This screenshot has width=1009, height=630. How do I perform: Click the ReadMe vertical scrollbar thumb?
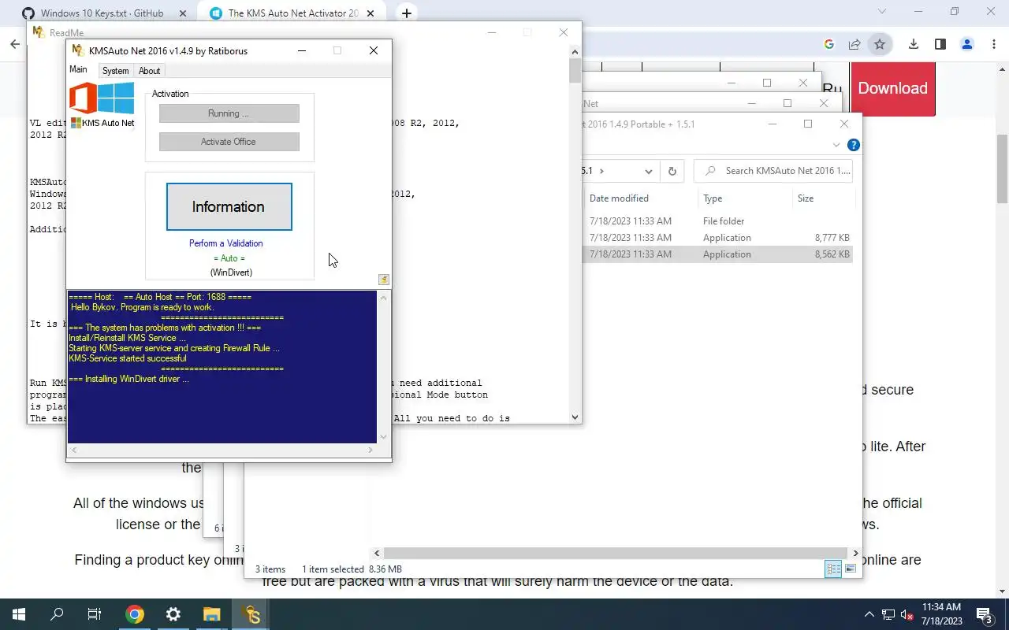(x=575, y=71)
